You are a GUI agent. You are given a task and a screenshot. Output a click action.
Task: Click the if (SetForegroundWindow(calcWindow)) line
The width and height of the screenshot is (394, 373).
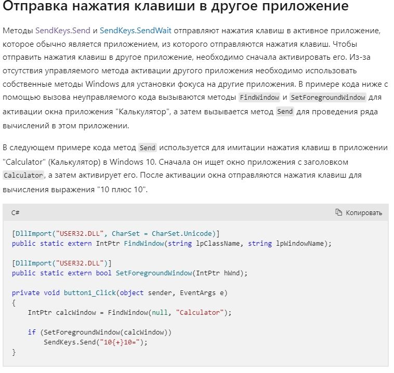[99, 332]
